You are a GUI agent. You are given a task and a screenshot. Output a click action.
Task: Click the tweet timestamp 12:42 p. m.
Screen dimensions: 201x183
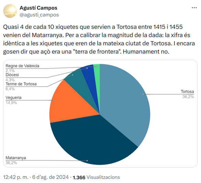tap(16, 177)
